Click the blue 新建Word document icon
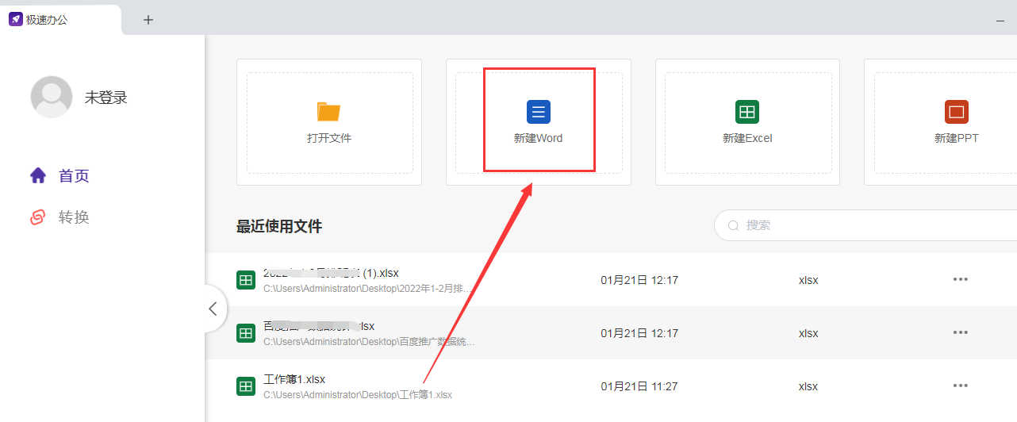Viewport: 1017px width, 422px height. (538, 112)
